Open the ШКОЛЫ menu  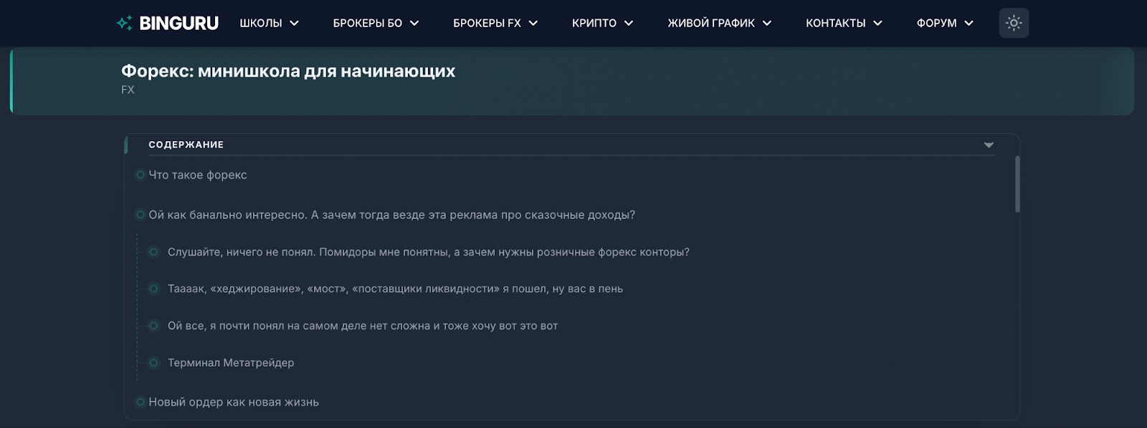click(x=269, y=23)
